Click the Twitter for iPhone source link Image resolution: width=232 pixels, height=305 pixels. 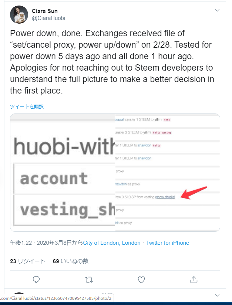(x=168, y=243)
